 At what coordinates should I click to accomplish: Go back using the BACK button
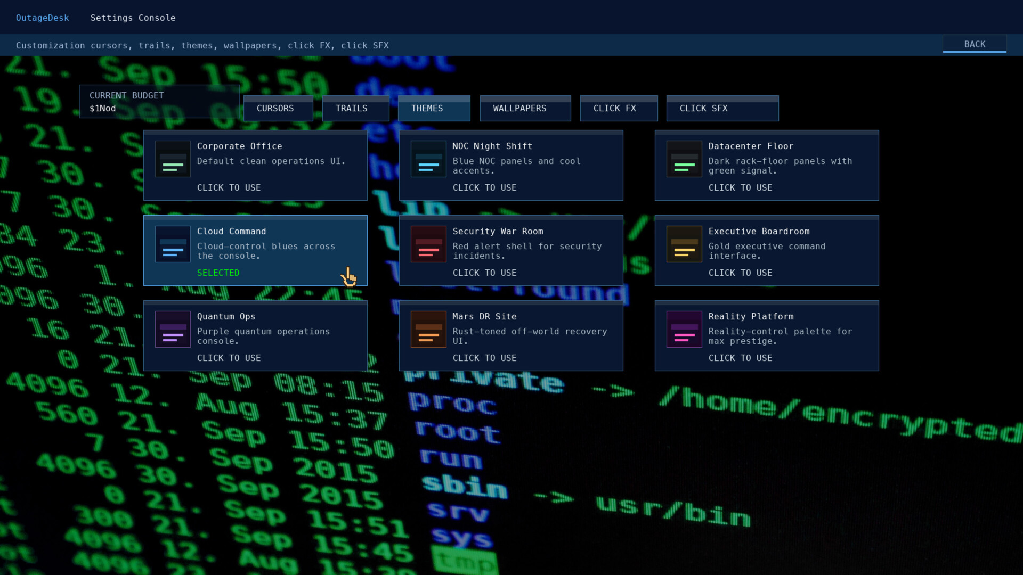point(975,44)
